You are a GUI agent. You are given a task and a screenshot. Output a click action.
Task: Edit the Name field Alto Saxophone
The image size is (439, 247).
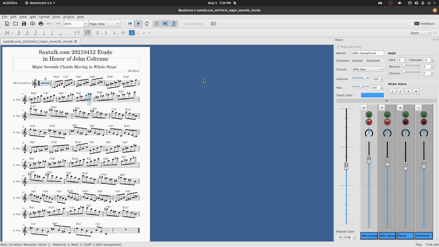368,53
